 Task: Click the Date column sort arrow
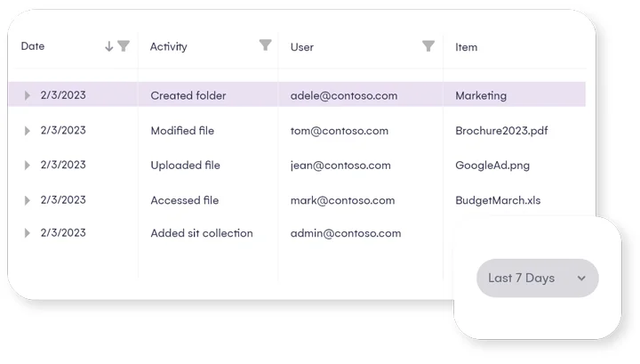pos(109,46)
